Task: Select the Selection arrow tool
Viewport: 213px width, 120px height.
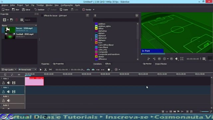Action: [41, 70]
